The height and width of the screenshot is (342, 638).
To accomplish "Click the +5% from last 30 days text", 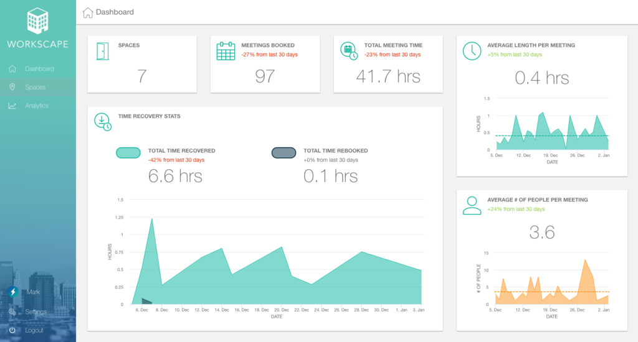I will [x=515, y=55].
